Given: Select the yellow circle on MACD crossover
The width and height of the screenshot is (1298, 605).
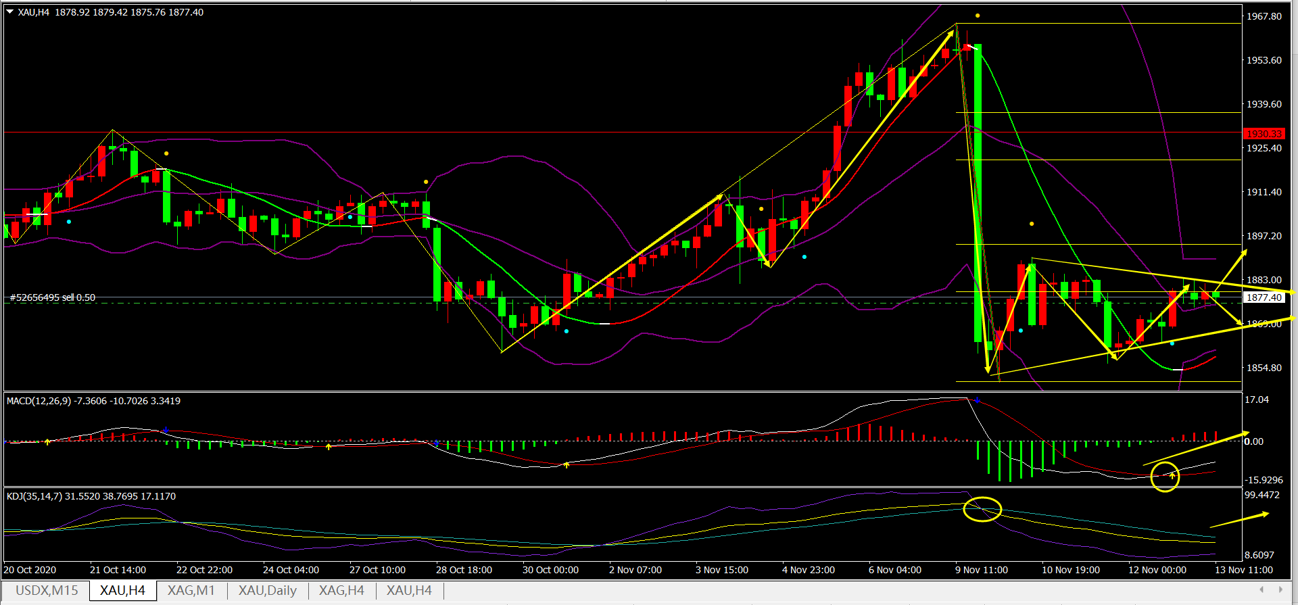Looking at the screenshot, I should (1165, 477).
